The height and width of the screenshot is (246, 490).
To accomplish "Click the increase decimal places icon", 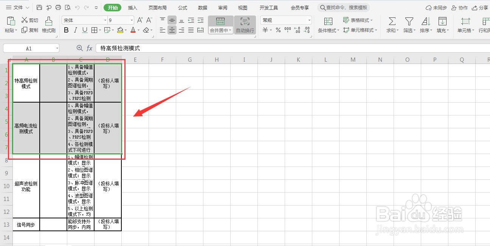I will click(297, 30).
